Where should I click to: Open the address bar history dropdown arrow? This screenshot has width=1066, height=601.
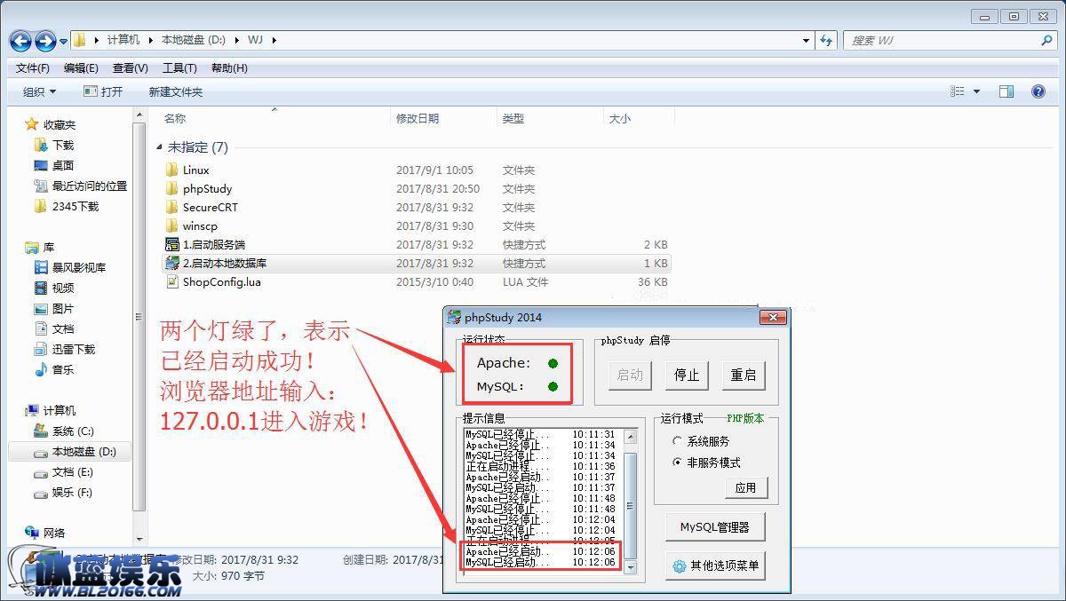pos(806,40)
